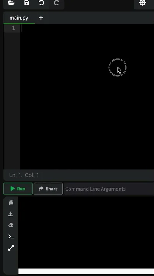154x276 pixels.
Task: Run the Python code
Action: [x=18, y=189]
